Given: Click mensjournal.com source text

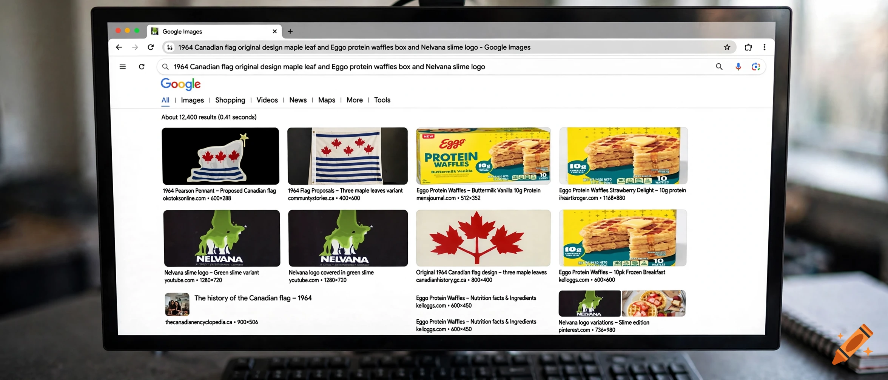Looking at the screenshot, I should 436,198.
